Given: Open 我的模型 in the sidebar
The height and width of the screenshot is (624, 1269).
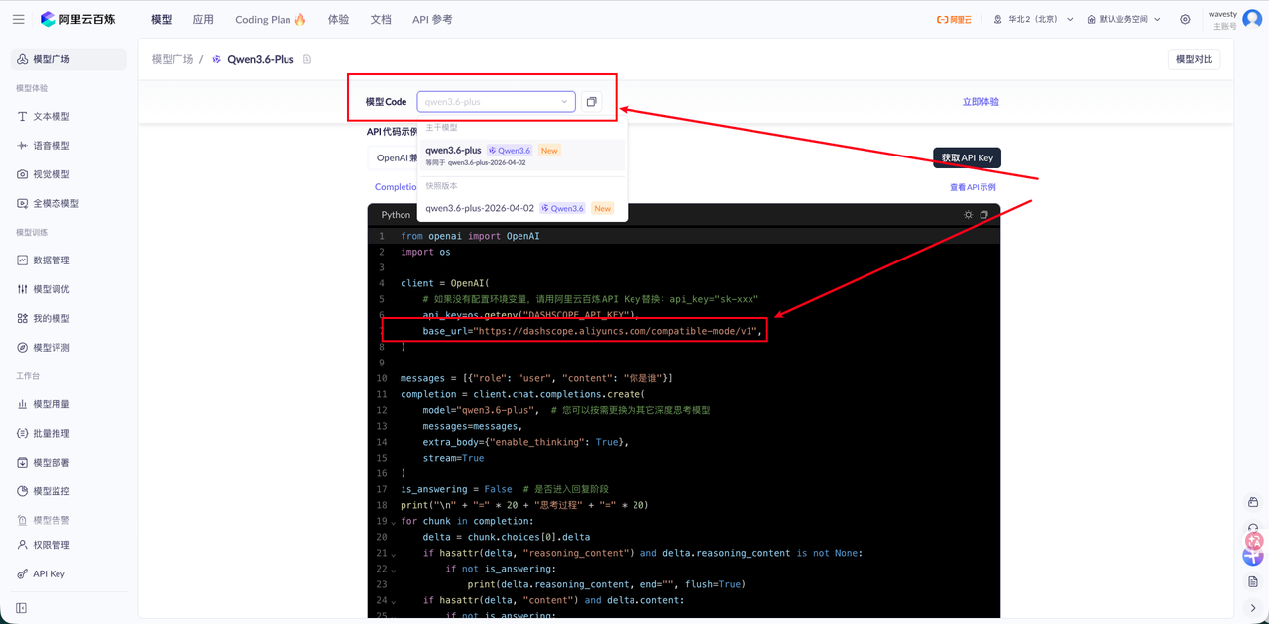Looking at the screenshot, I should (68, 318).
